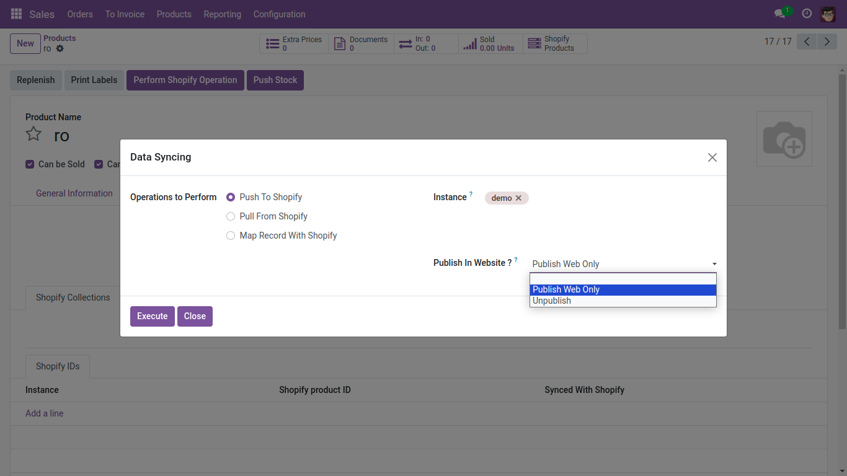The height and width of the screenshot is (476, 847).
Task: Close the Data Syncing dialog with X
Action: tap(712, 157)
